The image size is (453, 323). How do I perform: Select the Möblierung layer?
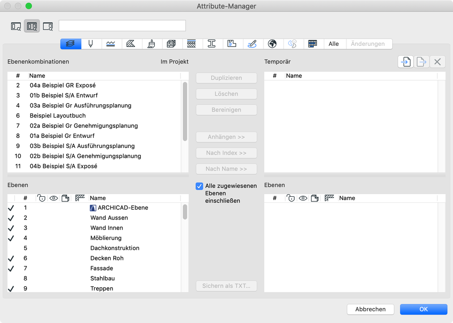point(94,238)
